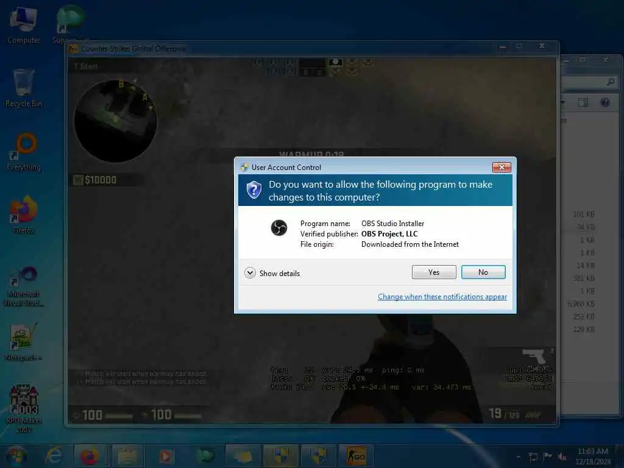Expand Show details chevron in UAC dialog
This screenshot has width=624, height=468.
tap(250, 273)
